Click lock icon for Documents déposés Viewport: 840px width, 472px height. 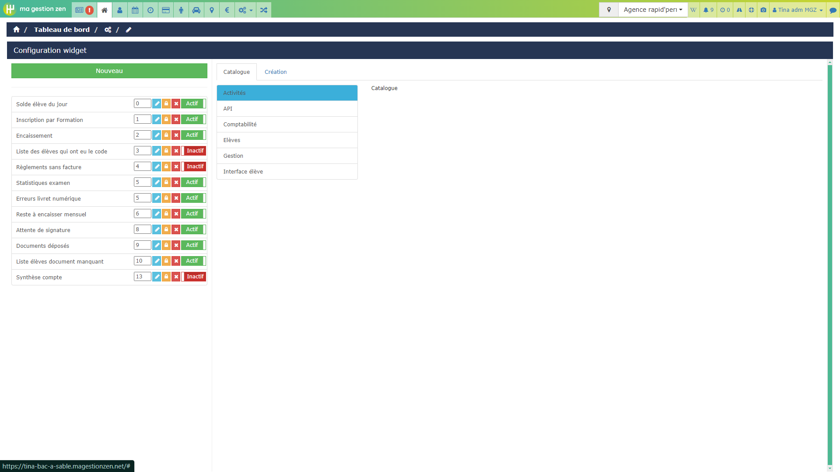[166, 245]
